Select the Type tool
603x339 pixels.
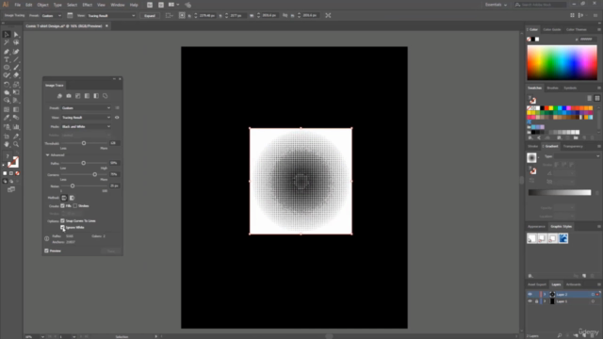(x=7, y=59)
